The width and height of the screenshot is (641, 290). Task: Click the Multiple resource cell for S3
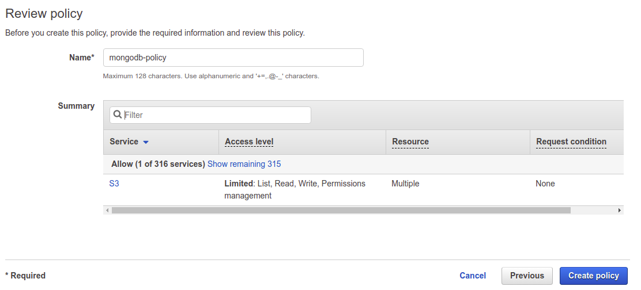point(405,184)
